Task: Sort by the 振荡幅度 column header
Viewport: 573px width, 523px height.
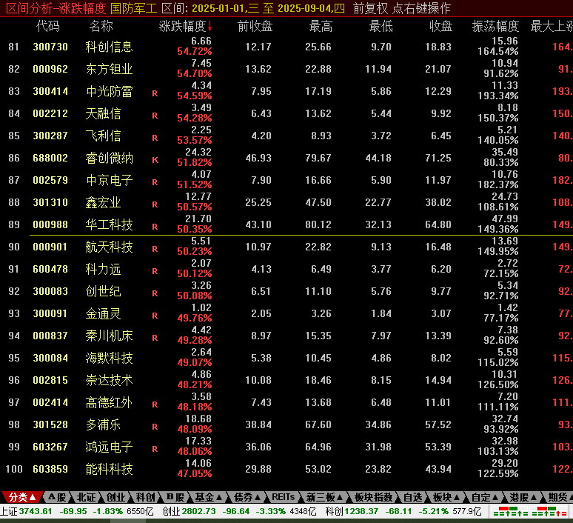Action: (495, 27)
